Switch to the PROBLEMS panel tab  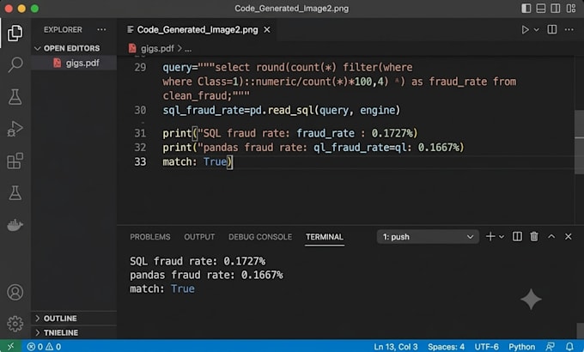[x=150, y=237]
